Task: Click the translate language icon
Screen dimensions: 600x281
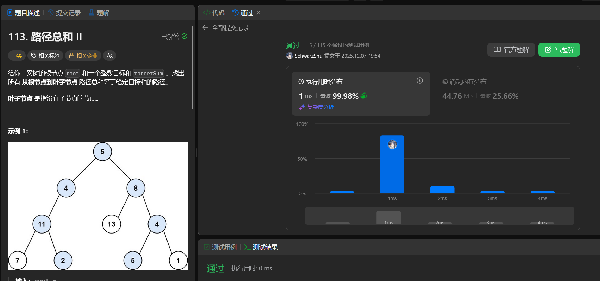Action: coord(110,56)
